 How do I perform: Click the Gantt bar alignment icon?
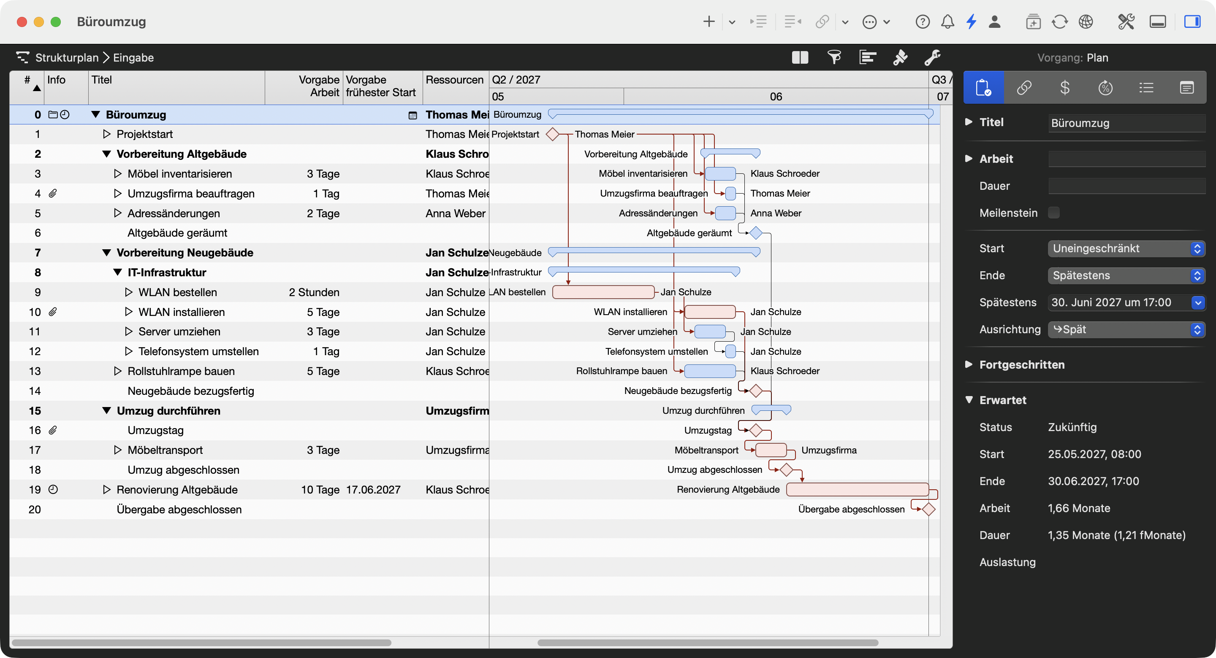coord(868,57)
